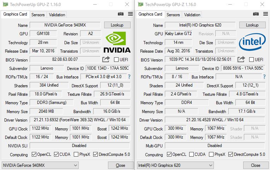Screen dimensions: 270x170
Task: Click Bus Interface question mark in NVIDIA window
Action: click(129, 77)
